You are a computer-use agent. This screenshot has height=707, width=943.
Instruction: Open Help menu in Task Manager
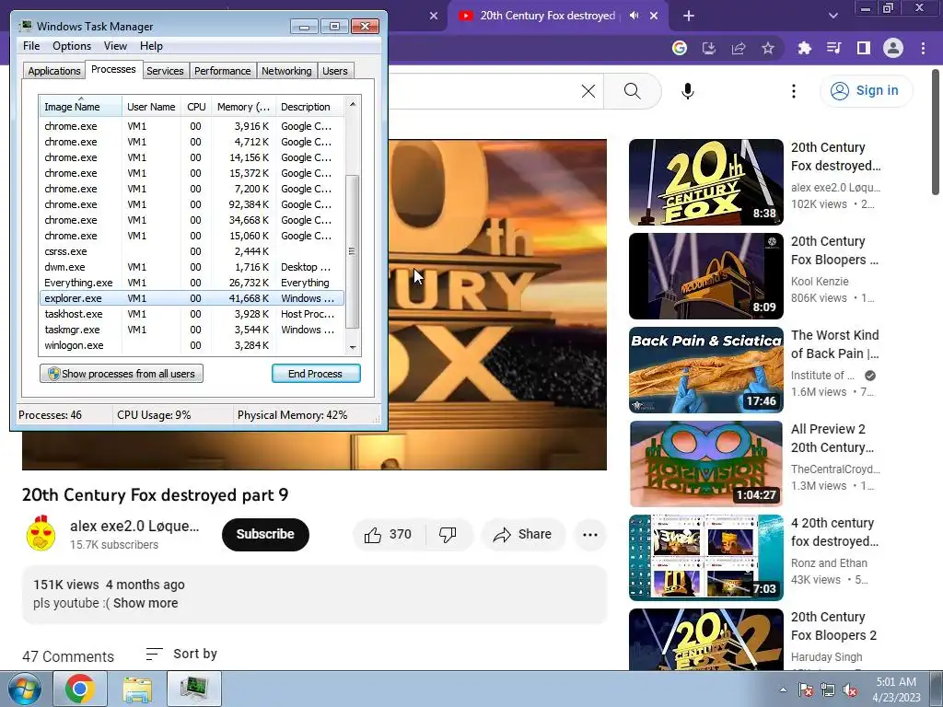pyautogui.click(x=151, y=46)
